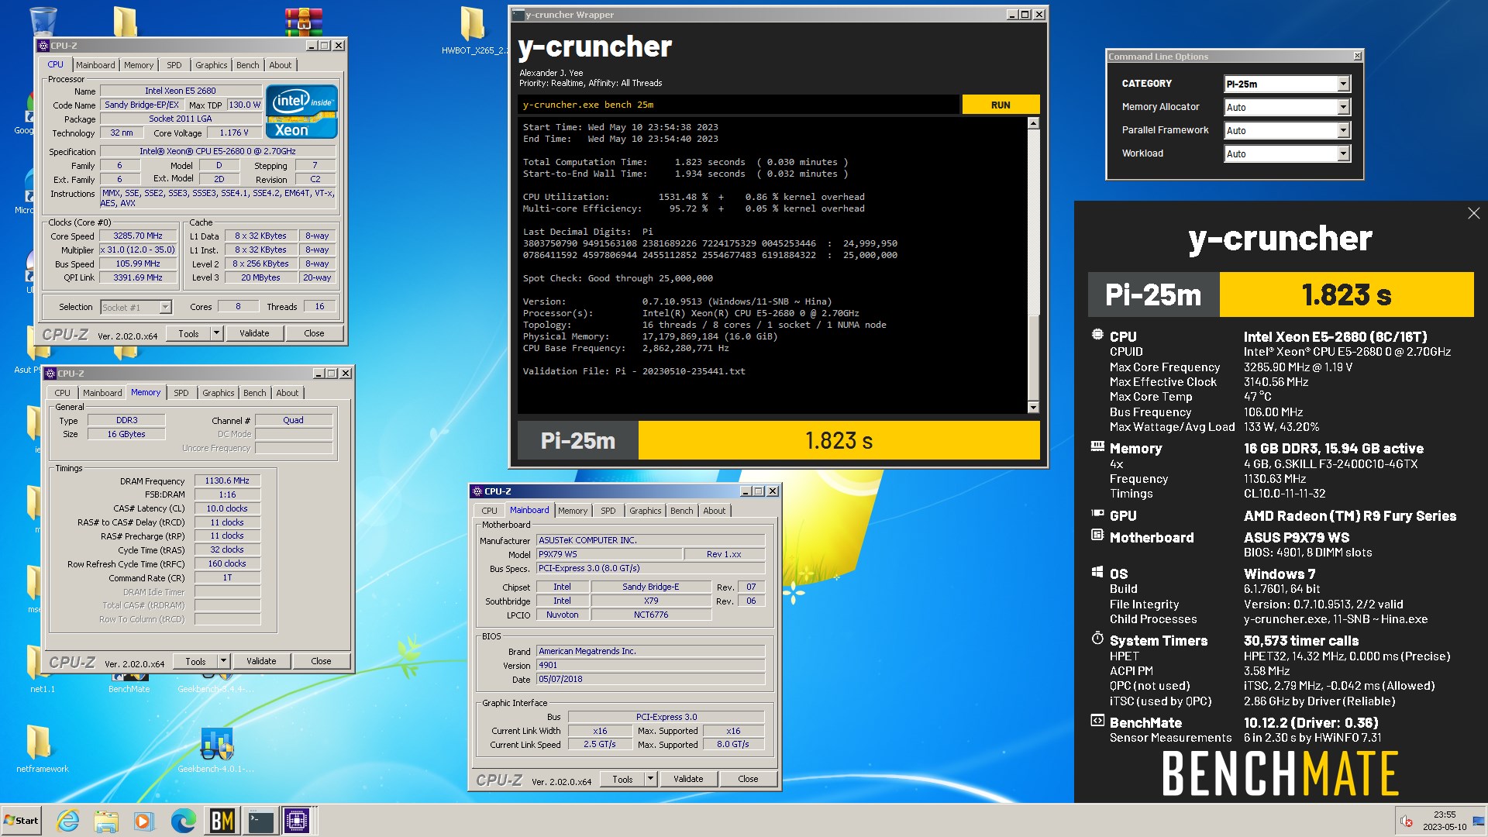
Task: Launch Windows Media Player taskbar icon
Action: [x=143, y=821]
